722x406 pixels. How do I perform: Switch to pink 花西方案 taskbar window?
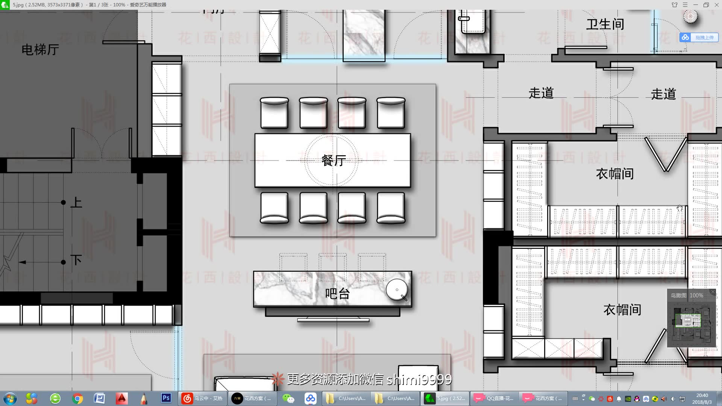pos(543,398)
